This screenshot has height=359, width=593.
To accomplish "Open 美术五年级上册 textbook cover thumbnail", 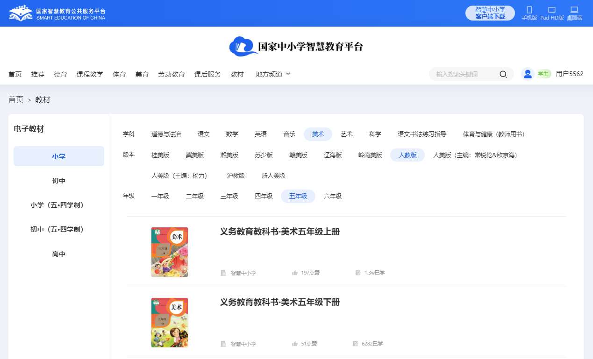I will [x=170, y=252].
